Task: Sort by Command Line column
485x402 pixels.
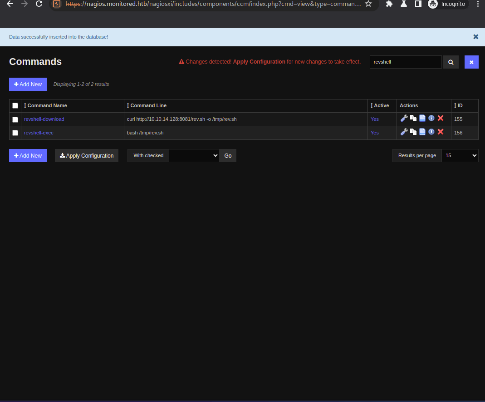Action: [x=147, y=105]
